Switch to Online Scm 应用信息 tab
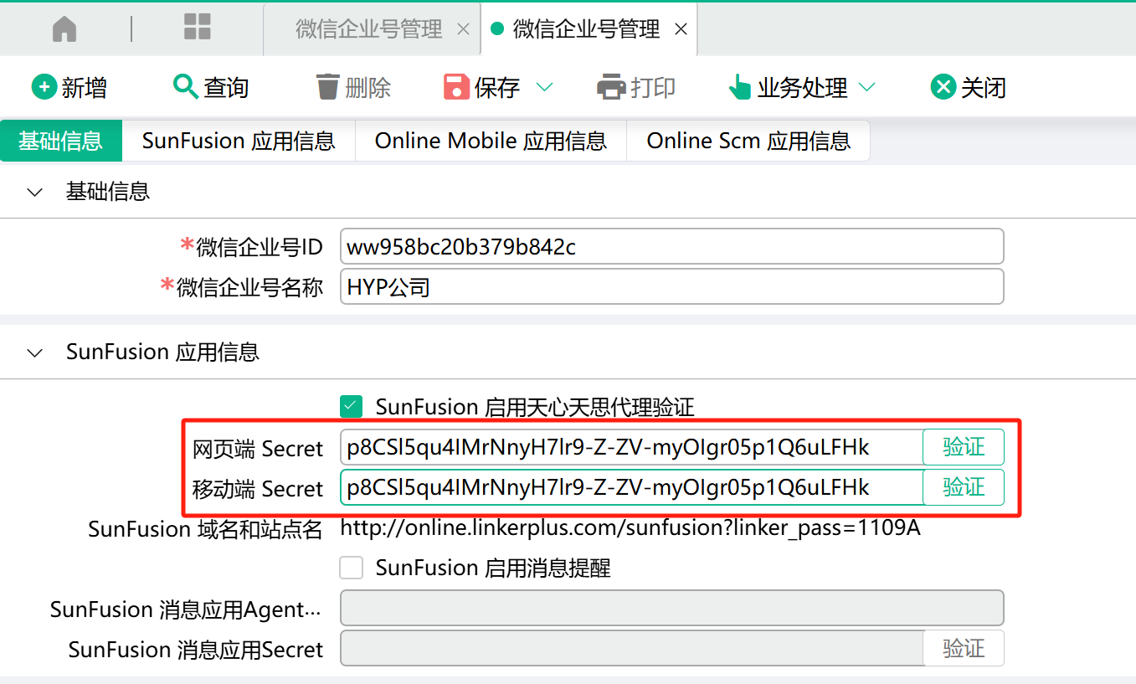The height and width of the screenshot is (684, 1136). 748,141
